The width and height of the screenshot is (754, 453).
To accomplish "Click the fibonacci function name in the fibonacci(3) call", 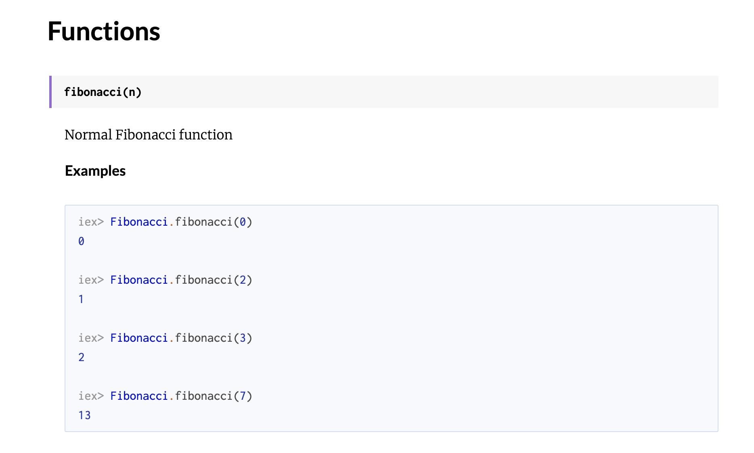I will (204, 338).
